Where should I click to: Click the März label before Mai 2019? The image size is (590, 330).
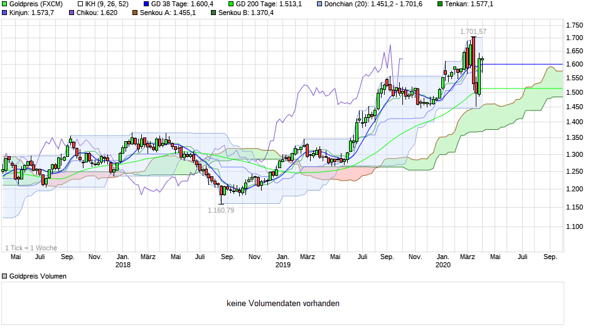[308, 257]
